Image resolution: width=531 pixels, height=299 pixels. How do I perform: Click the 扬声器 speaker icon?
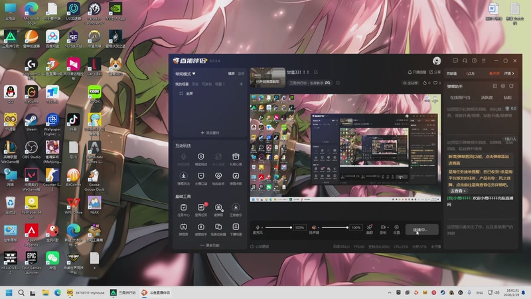coord(313,227)
